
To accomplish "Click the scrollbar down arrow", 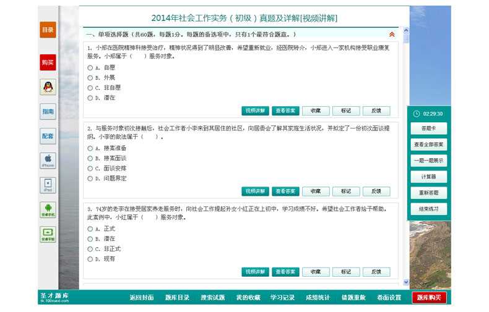I will coord(406,282).
